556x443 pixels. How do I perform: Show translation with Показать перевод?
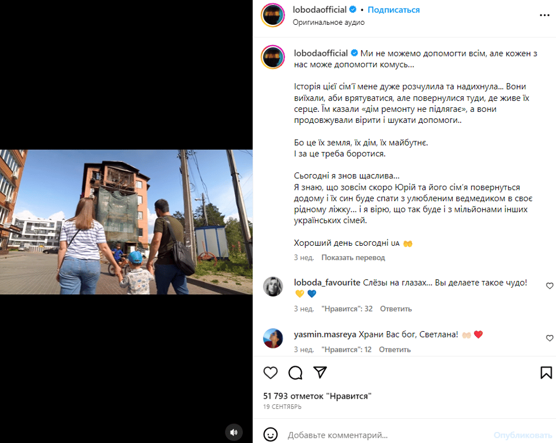pos(353,257)
